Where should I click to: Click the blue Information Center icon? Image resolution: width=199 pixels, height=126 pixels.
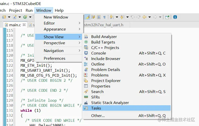[175, 17]
